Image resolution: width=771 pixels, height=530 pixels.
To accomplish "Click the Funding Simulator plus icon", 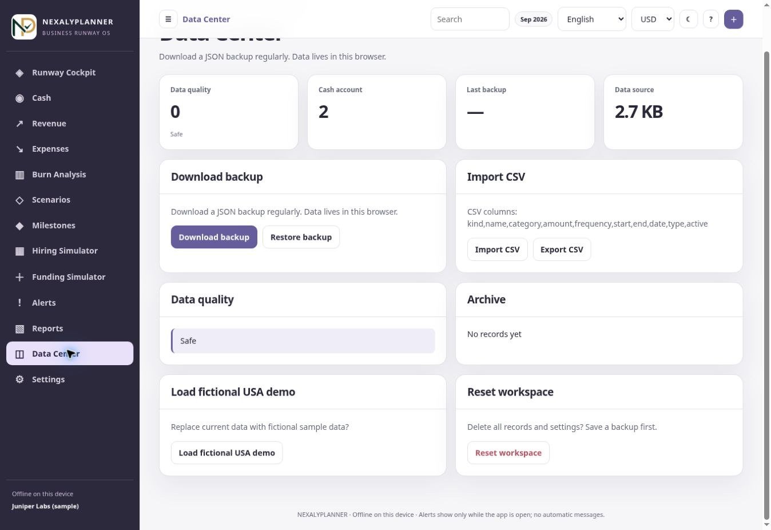I will click(x=19, y=277).
